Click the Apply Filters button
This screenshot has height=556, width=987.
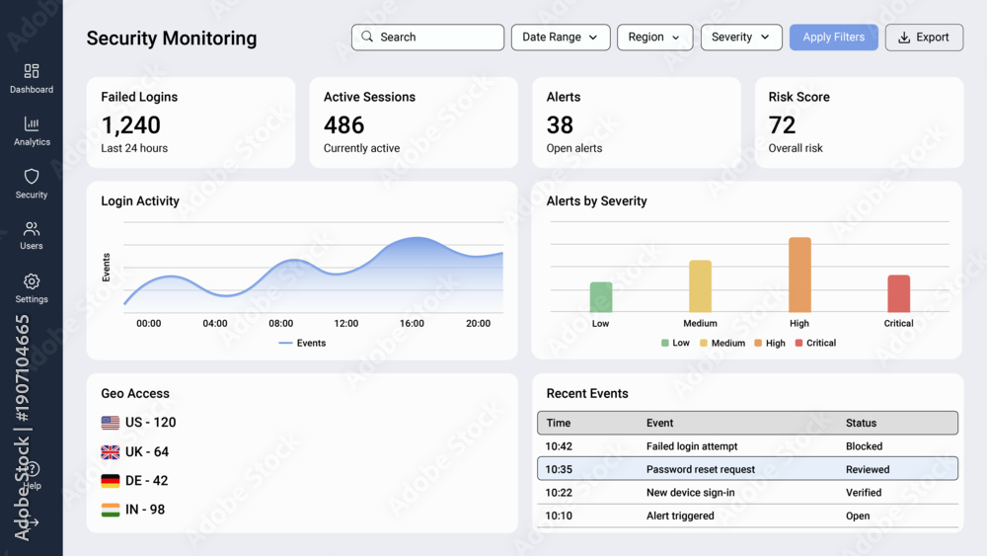click(833, 38)
